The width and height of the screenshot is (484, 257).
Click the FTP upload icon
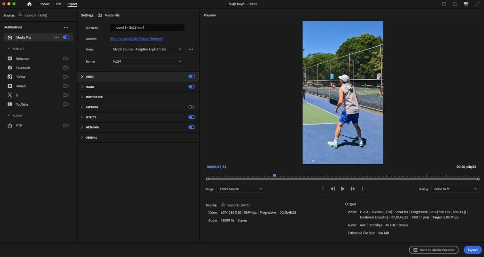pos(10,125)
